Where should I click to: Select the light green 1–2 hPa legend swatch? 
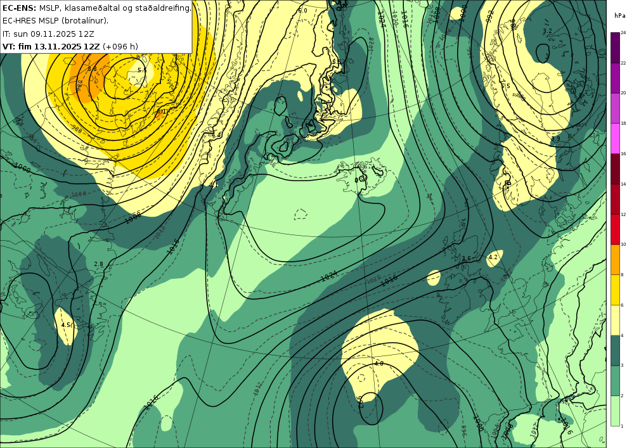coord(616,411)
